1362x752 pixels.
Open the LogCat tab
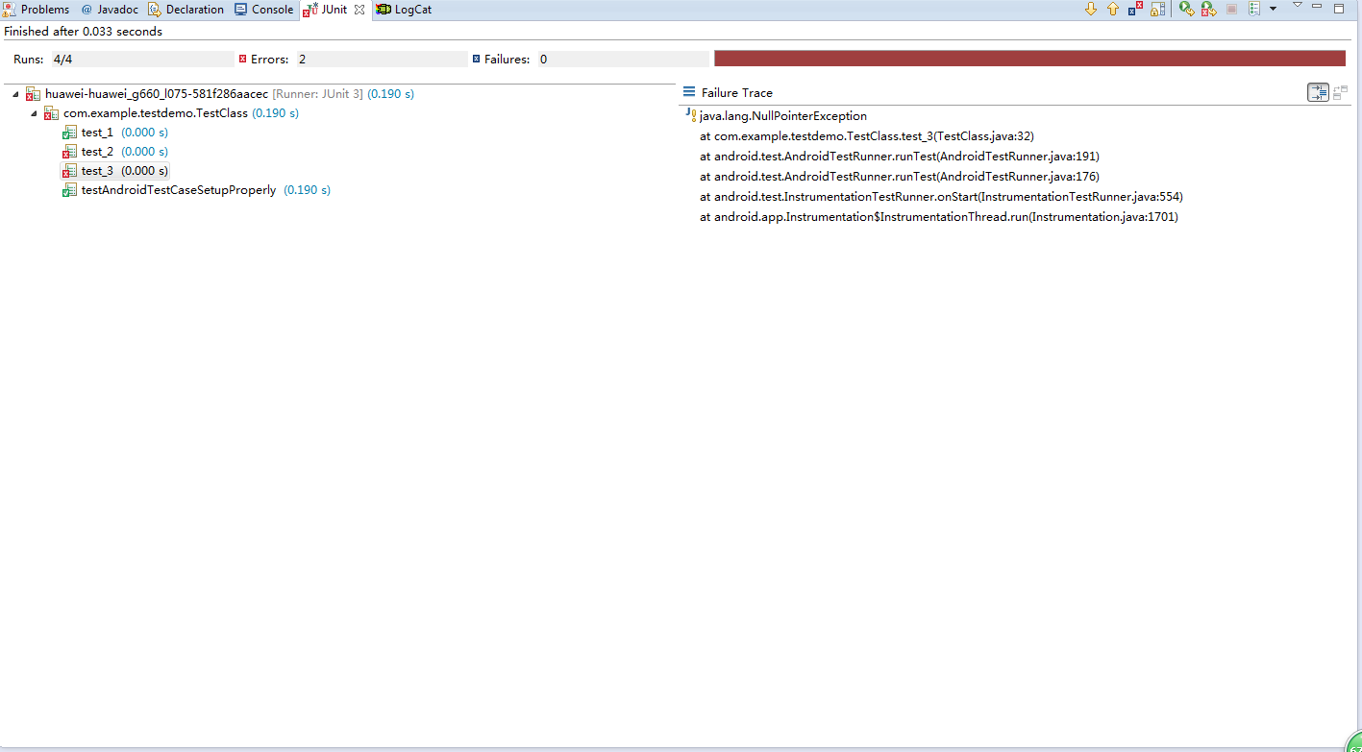coord(404,10)
